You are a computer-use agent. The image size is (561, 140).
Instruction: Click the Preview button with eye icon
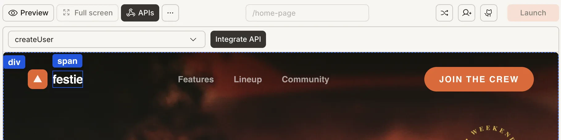28,13
